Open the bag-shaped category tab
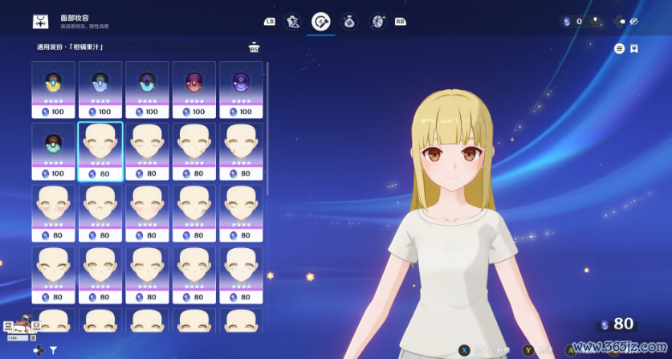 (x=349, y=22)
